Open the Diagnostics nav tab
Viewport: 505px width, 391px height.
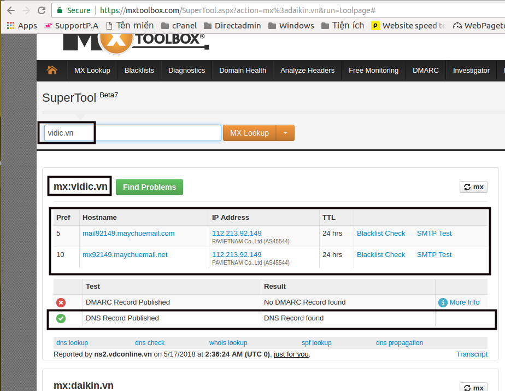186,70
